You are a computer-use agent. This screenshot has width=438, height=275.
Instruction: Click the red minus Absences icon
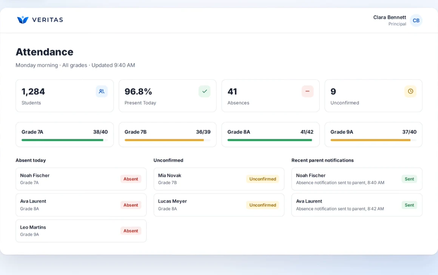(x=308, y=91)
